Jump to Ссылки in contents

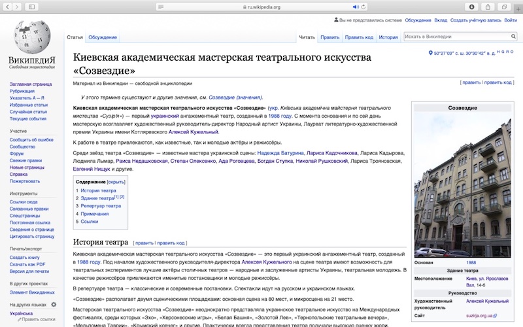coord(89,221)
